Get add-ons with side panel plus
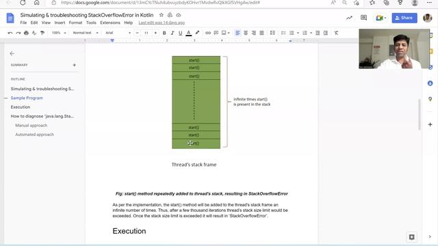The width and height of the screenshot is (438, 246). (x=430, y=124)
